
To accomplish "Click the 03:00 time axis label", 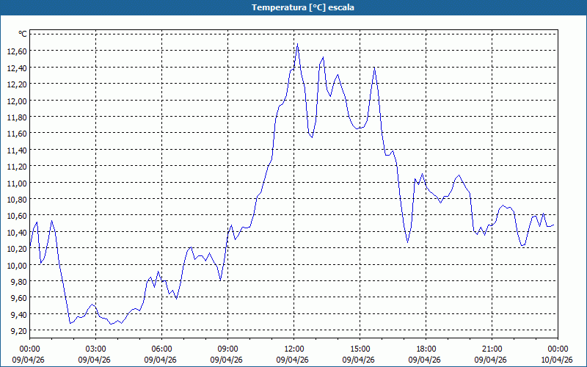I will pos(95,349).
